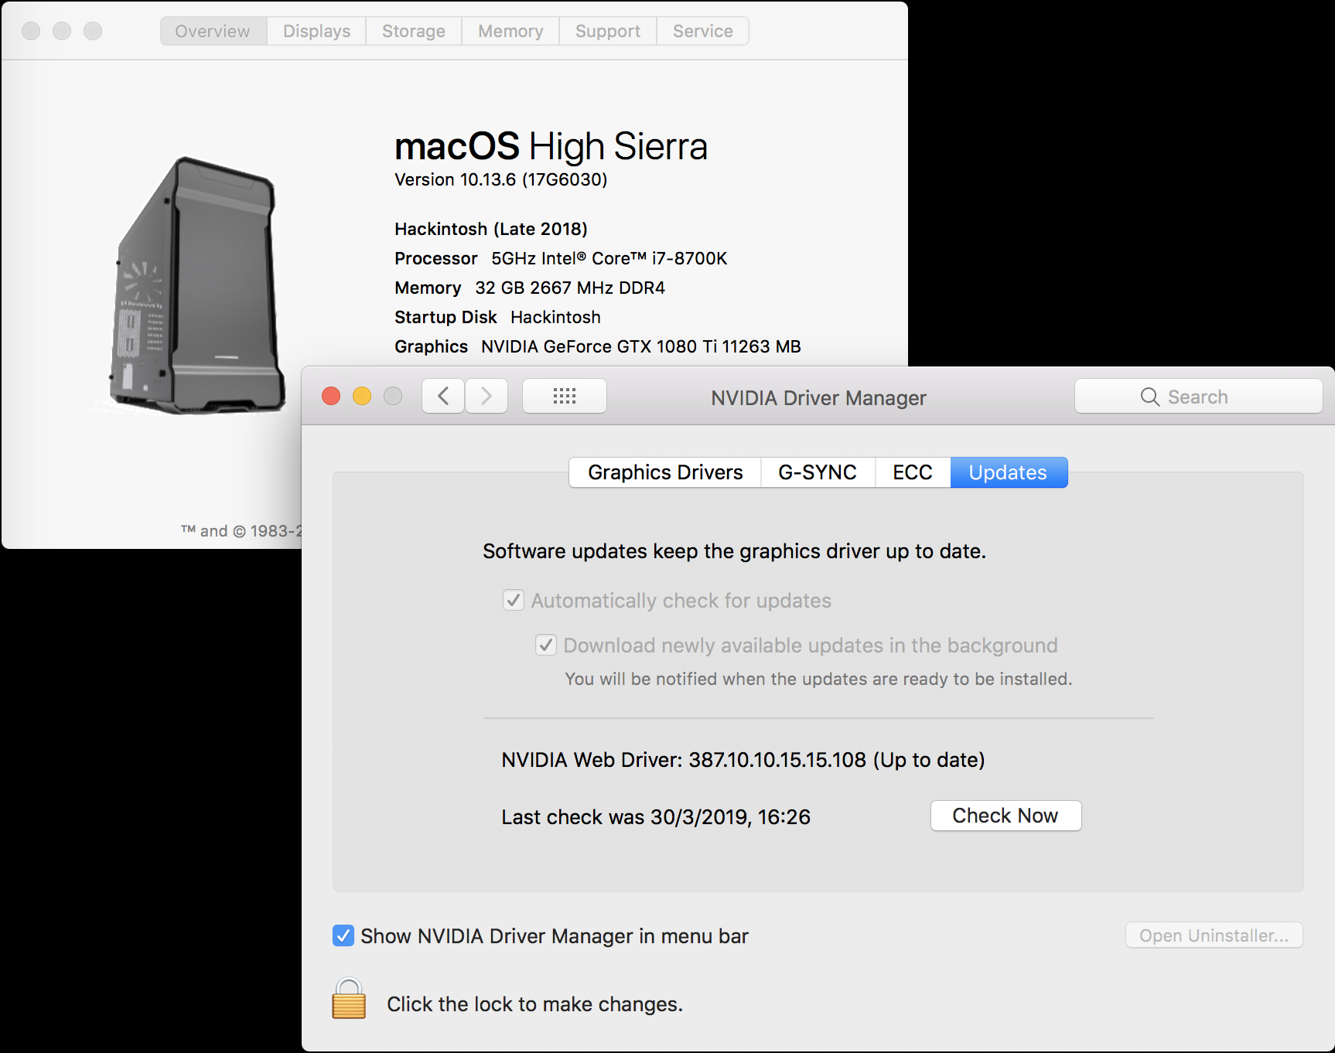Viewport: 1335px width, 1053px height.
Task: Click the Graphics NVIDIA GeForce GTX 1080 Ti line
Action: [598, 346]
